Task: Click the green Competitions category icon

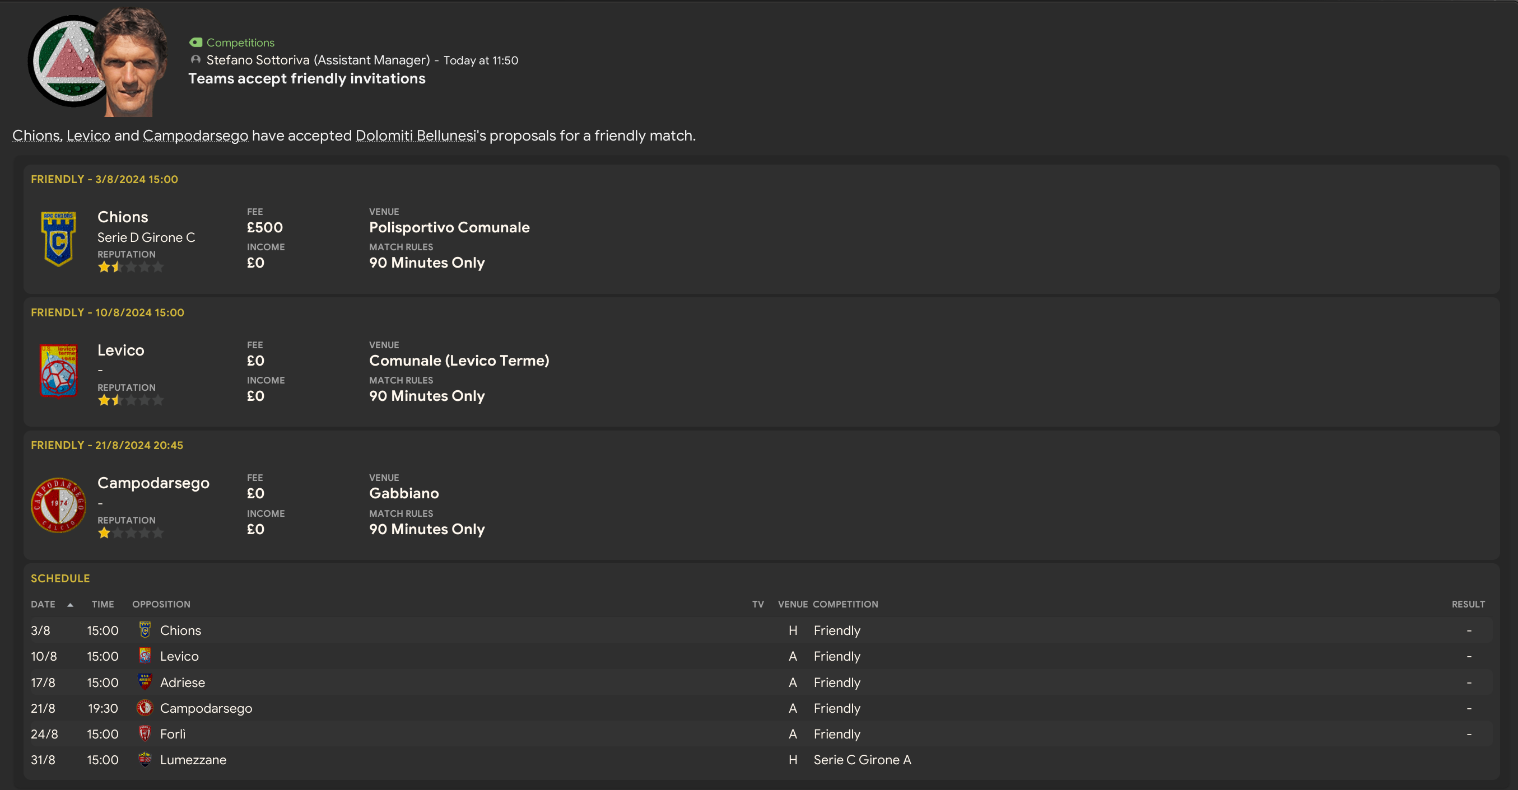Action: click(195, 43)
